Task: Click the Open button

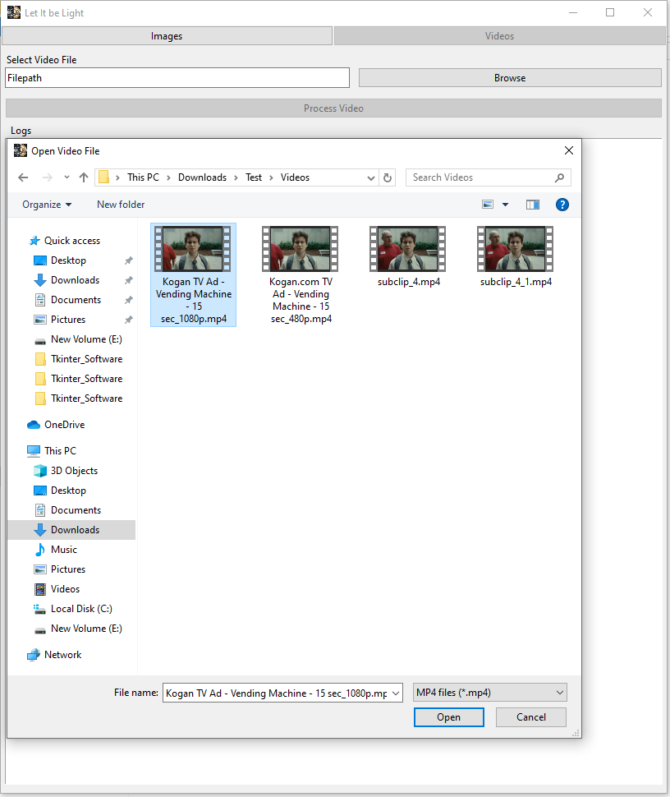Action: tap(448, 717)
